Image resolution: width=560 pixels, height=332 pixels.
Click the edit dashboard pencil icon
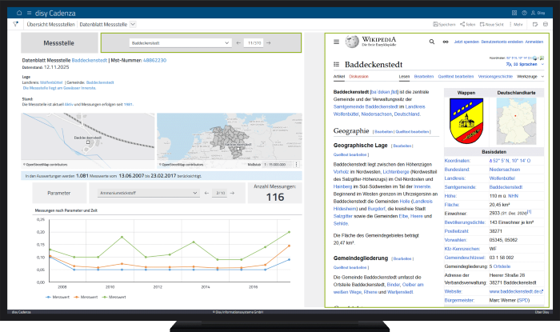click(x=535, y=24)
